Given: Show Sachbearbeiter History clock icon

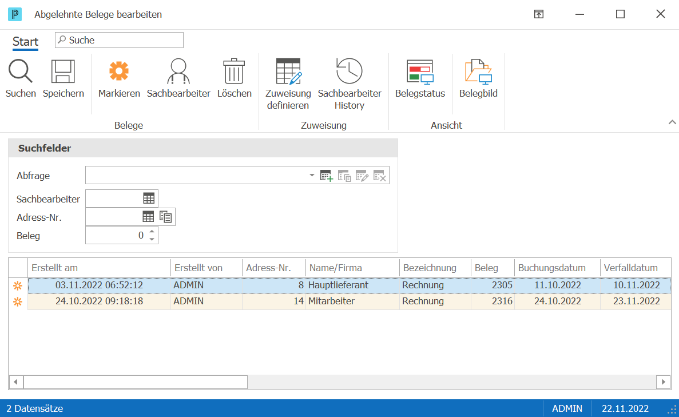Looking at the screenshot, I should (350, 71).
